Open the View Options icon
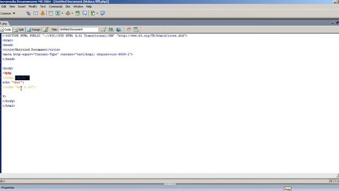 (x=136, y=30)
